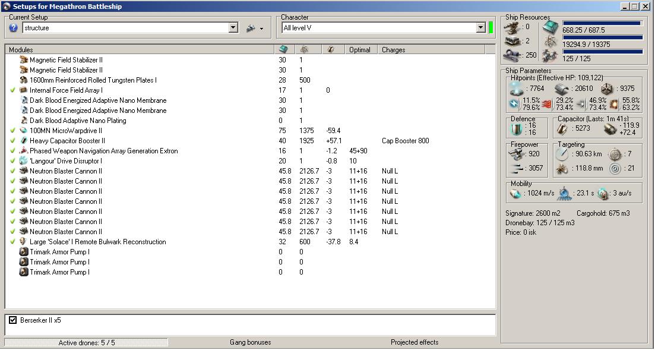The image size is (655, 350).
Task: Click the powergrid icon beside 19294.9 / 19375
Action: pos(550,41)
